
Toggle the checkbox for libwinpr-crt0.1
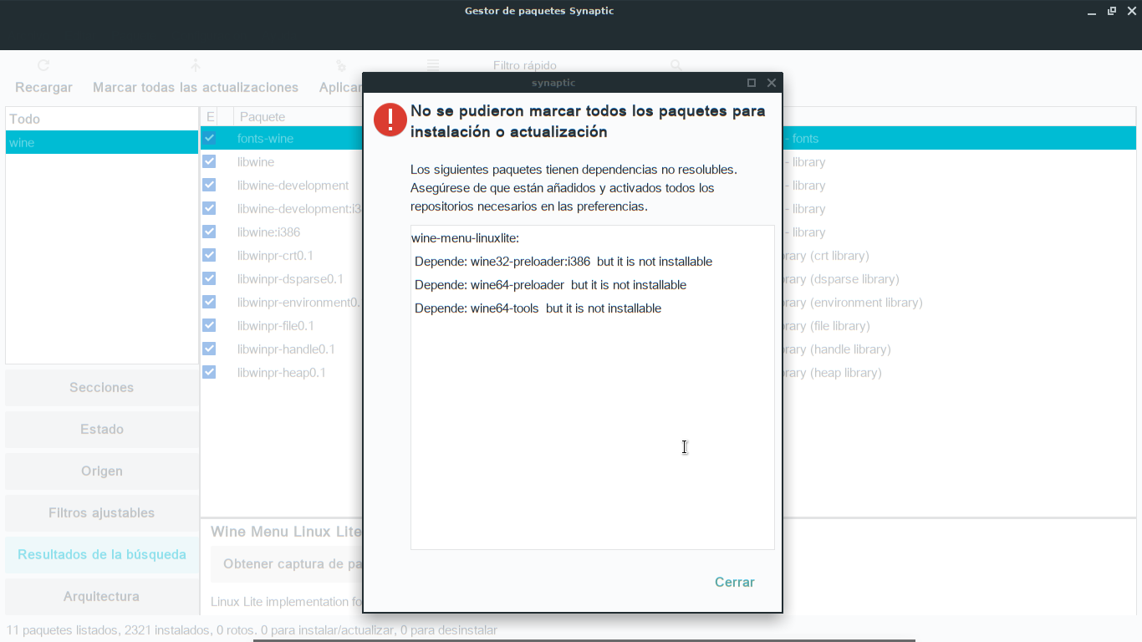point(209,255)
